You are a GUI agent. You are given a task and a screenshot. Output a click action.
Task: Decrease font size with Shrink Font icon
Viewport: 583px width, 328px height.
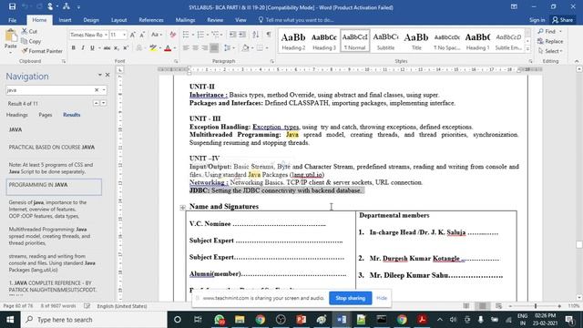[x=142, y=35]
